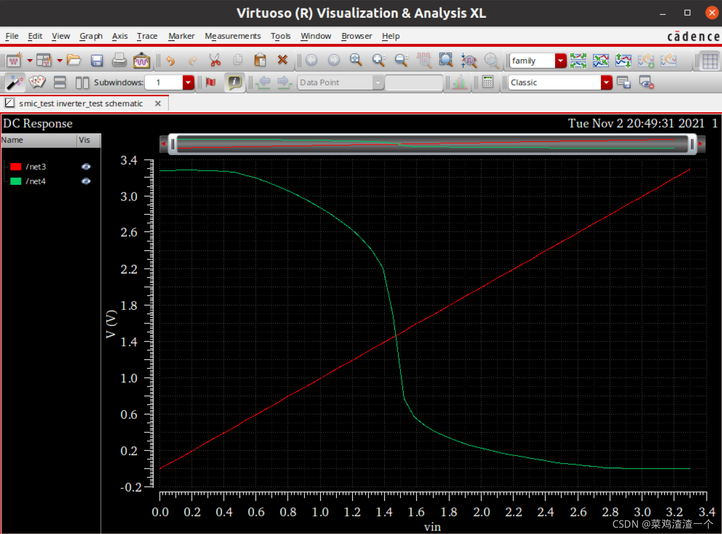Close the inverter_test schematic tab

click(x=158, y=104)
